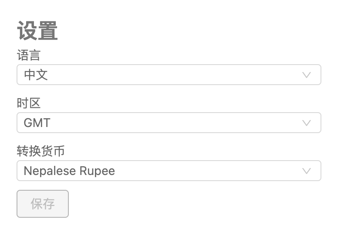Click blank space right of Nepalese Rupee text
The image size is (351, 247).
(205, 171)
